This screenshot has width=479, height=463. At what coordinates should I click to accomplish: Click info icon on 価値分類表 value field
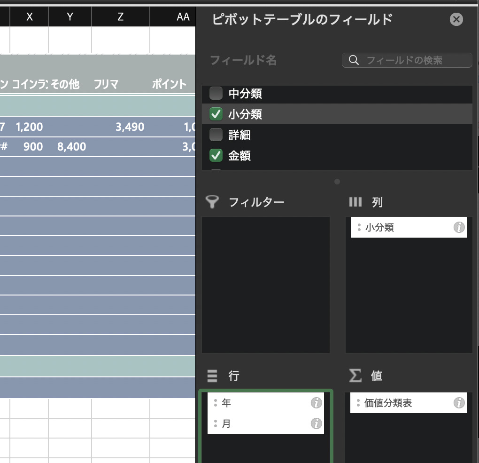point(458,403)
